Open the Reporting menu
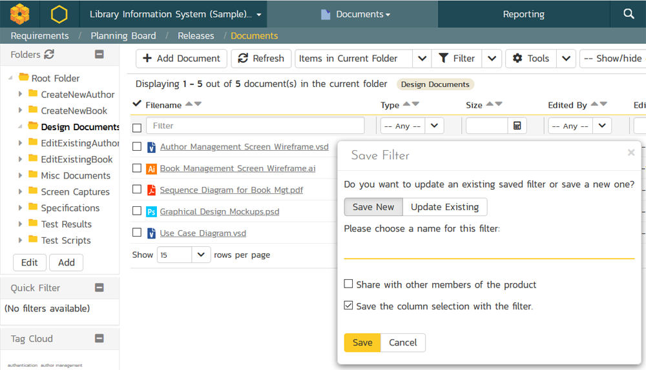The width and height of the screenshot is (646, 370). [523, 14]
